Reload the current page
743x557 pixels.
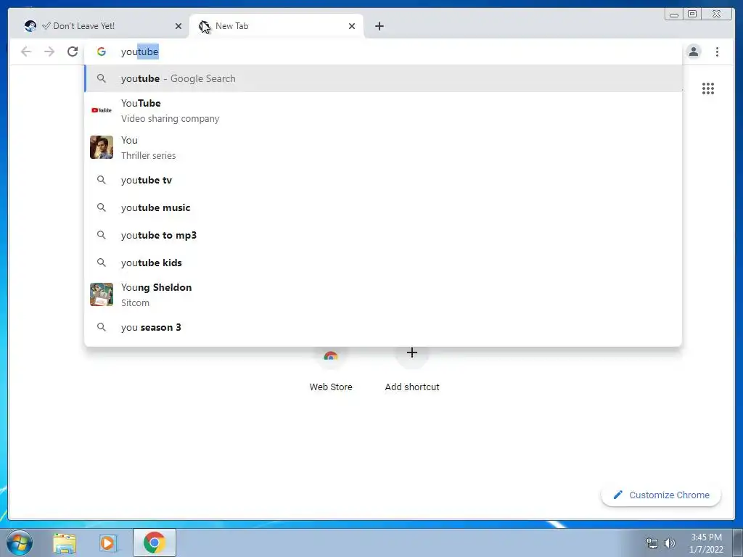point(73,51)
